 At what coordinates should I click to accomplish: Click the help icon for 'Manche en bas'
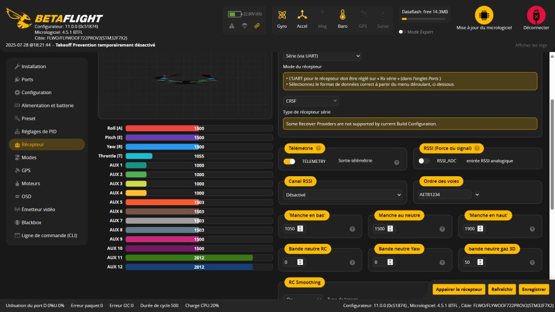(352, 229)
